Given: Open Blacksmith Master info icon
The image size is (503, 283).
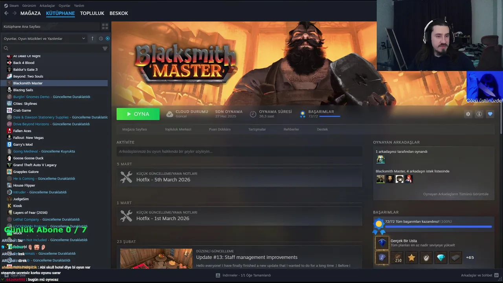Looking at the screenshot, I should click(479, 114).
